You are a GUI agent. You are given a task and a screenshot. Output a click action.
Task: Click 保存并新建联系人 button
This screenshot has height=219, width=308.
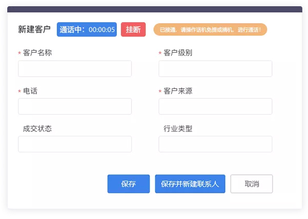pyautogui.click(x=190, y=184)
